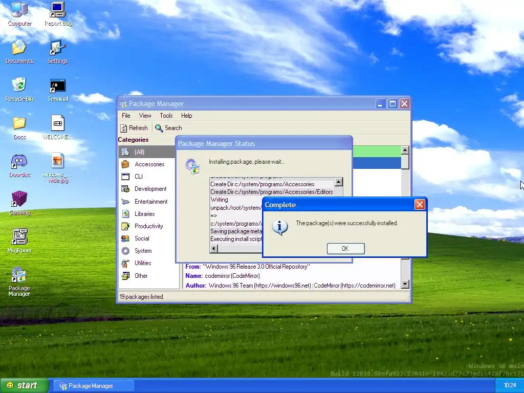Open the Documents desktop folder
Viewport: 524px width, 393px height.
pyautogui.click(x=19, y=52)
